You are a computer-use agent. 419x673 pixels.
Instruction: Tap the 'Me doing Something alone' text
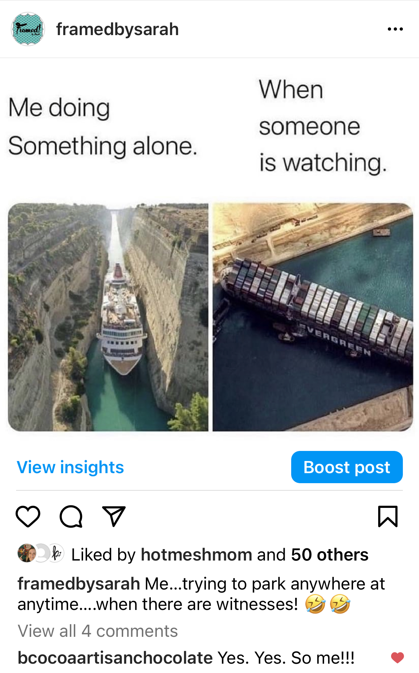103,127
